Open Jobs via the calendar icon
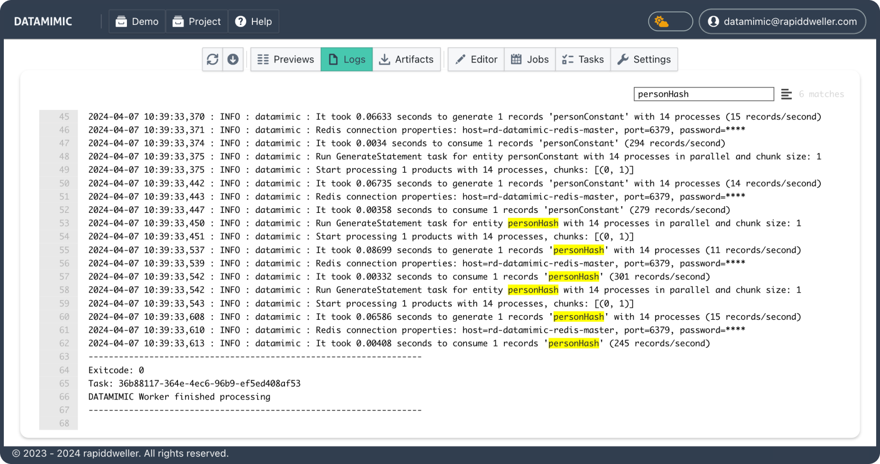The image size is (880, 464). [x=516, y=59]
